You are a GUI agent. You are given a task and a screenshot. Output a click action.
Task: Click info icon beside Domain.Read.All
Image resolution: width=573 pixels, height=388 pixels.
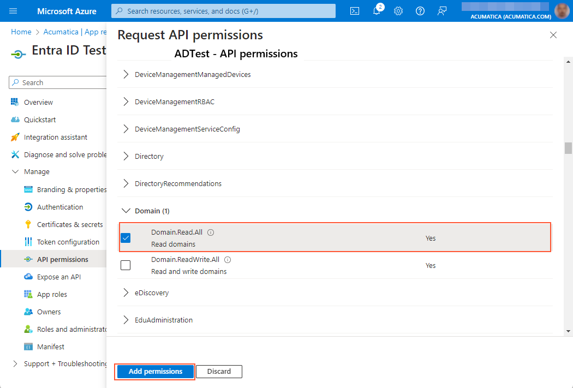click(211, 232)
